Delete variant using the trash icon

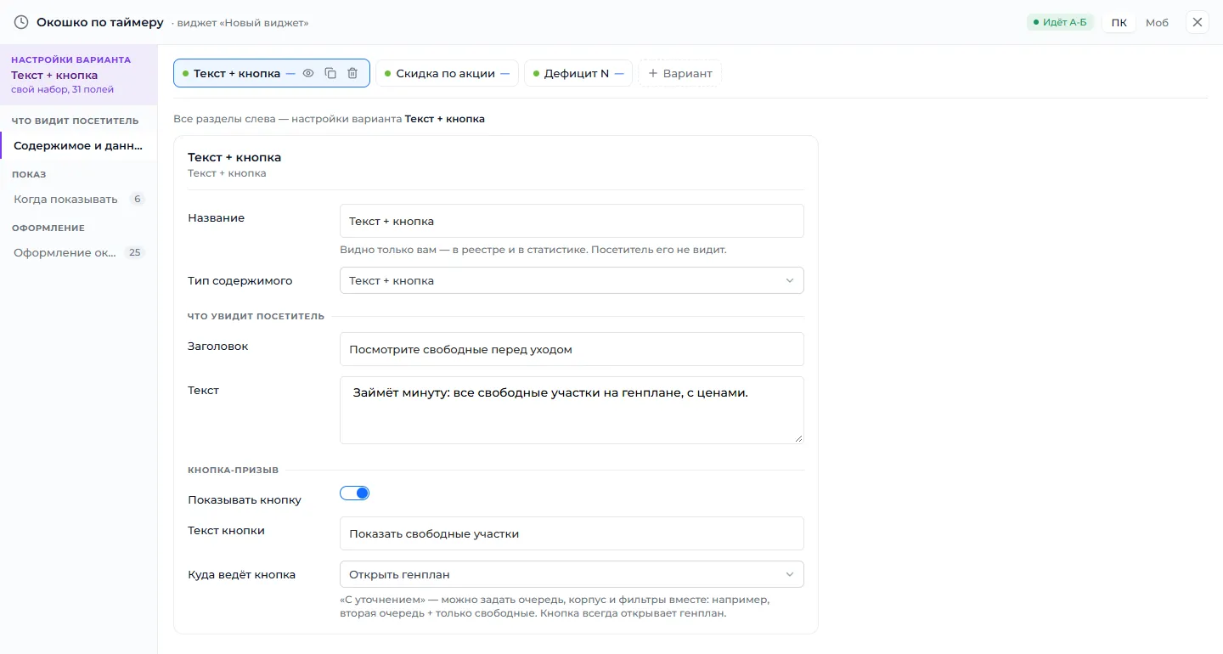click(x=352, y=73)
